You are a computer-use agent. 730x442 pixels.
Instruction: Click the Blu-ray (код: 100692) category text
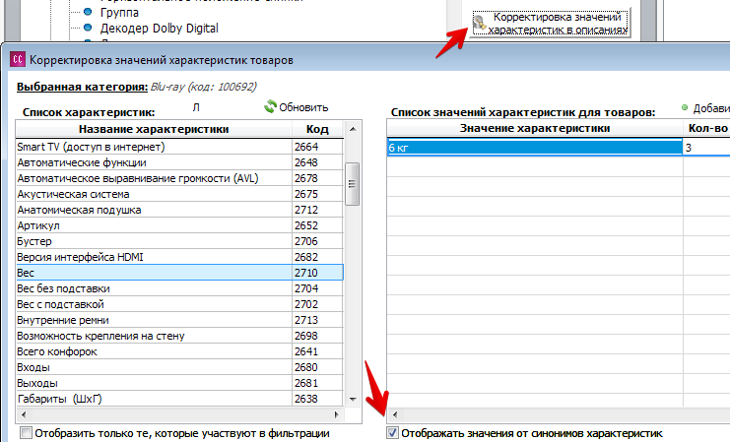203,87
